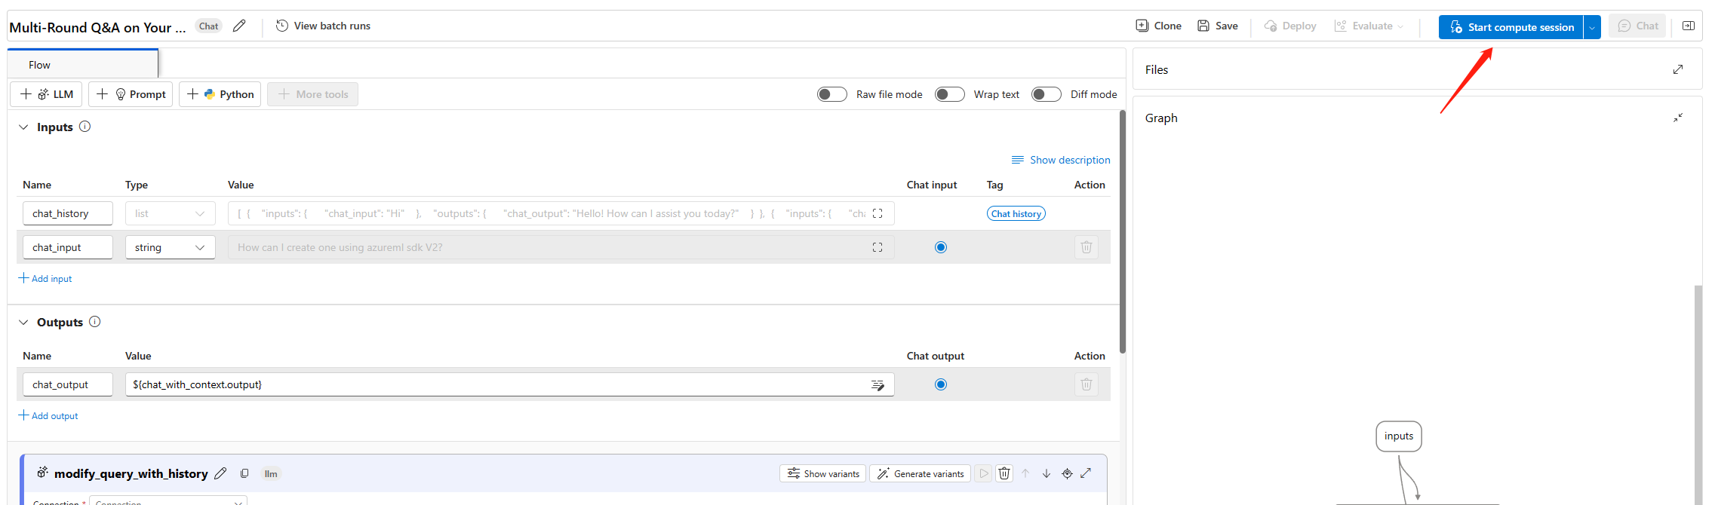Locate modify_query_with_history node in graph
This screenshot has height=505, width=1715.
tap(1067, 473)
